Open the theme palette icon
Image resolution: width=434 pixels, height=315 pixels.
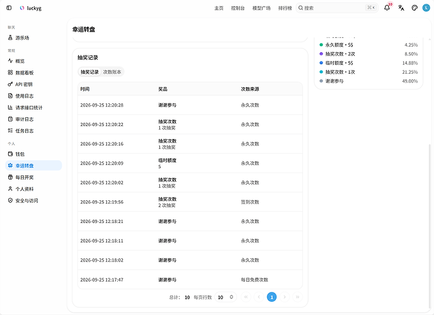pyautogui.click(x=414, y=8)
